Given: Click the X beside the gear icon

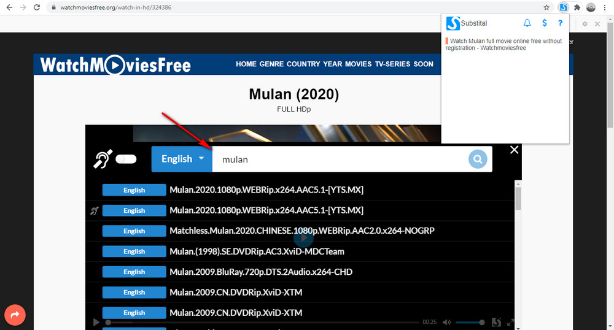Looking at the screenshot, I should click(597, 24).
